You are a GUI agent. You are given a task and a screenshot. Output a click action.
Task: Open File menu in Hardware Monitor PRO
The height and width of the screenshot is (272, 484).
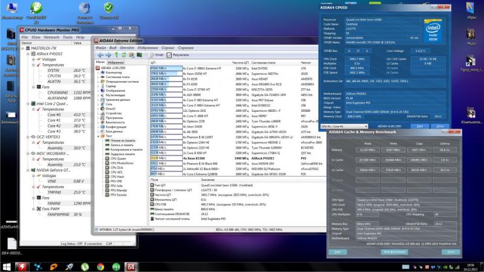point(24,37)
